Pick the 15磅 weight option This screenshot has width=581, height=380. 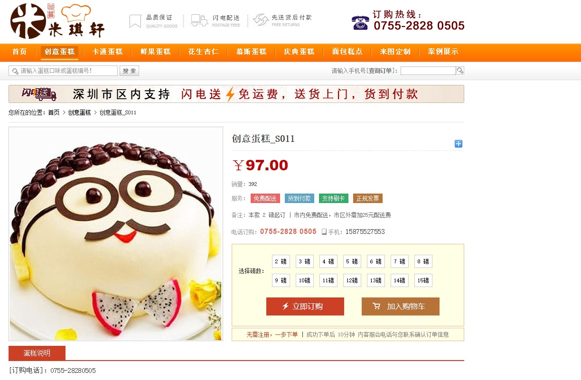coord(423,280)
